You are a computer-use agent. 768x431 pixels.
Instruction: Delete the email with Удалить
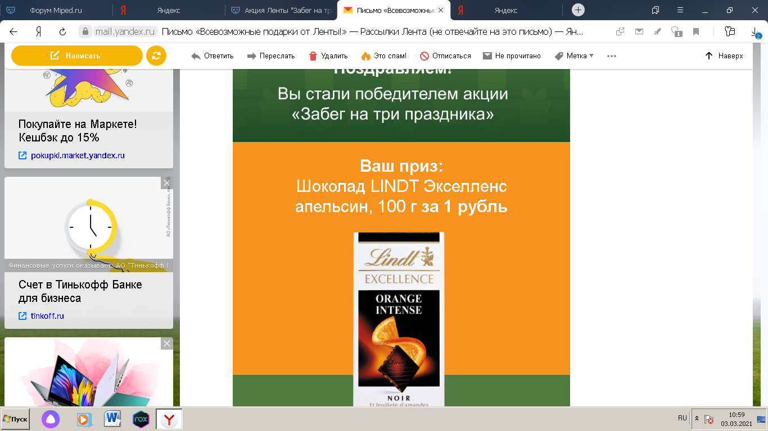(x=328, y=56)
